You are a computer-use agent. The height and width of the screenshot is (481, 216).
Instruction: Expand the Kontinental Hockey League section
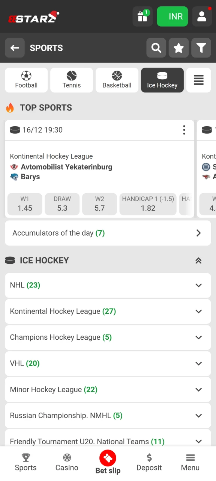click(108, 311)
